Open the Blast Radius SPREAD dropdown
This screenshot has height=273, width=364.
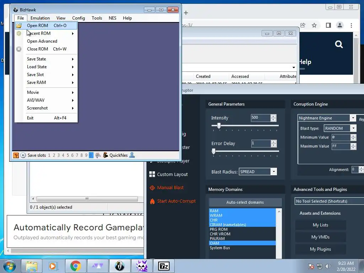(x=274, y=172)
